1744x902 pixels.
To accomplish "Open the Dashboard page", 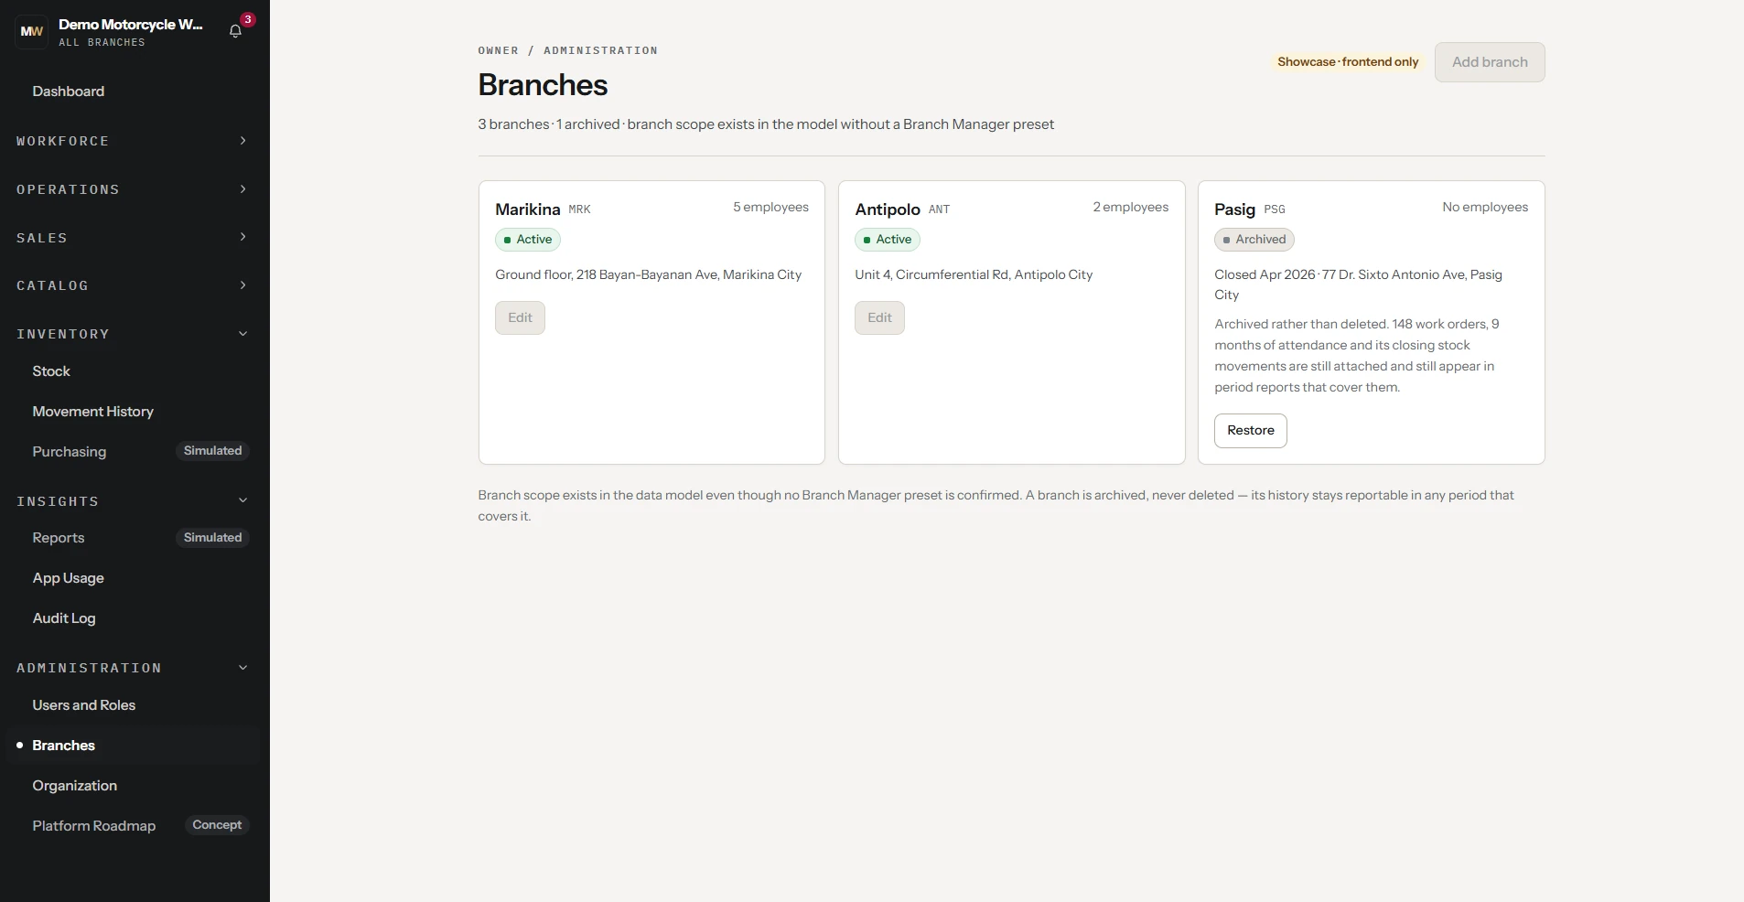I will tap(133, 91).
